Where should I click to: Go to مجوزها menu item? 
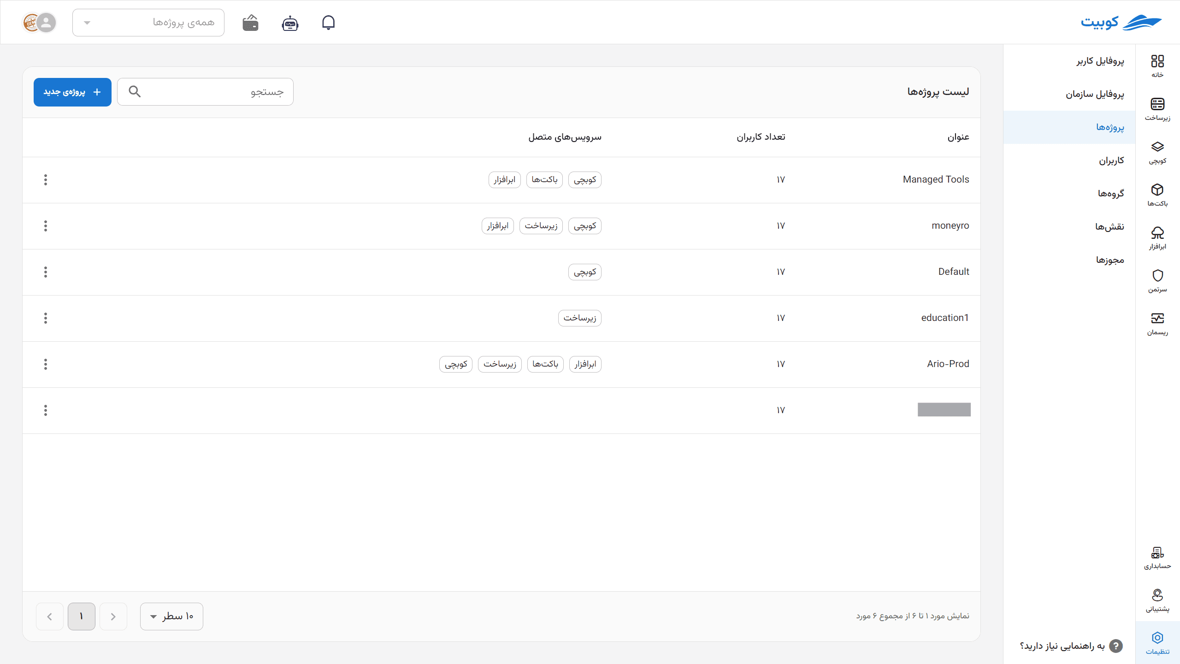[x=1069, y=260]
